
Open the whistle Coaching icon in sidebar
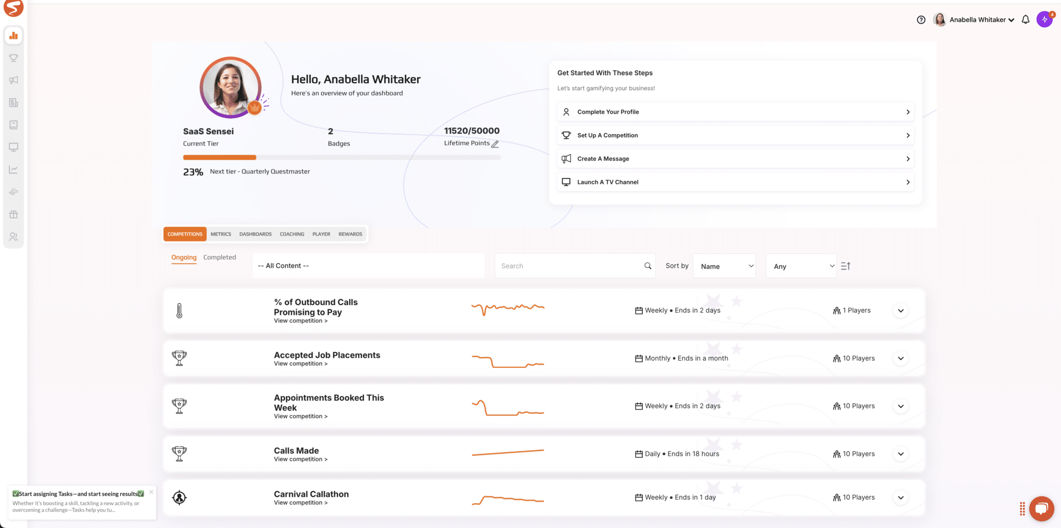(13, 191)
